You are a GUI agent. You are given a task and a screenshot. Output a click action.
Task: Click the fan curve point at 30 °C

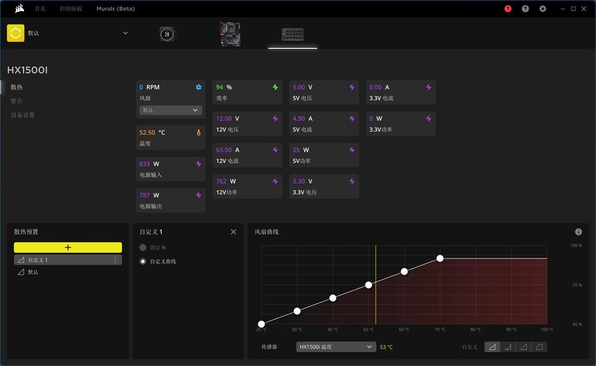pyautogui.click(x=297, y=311)
